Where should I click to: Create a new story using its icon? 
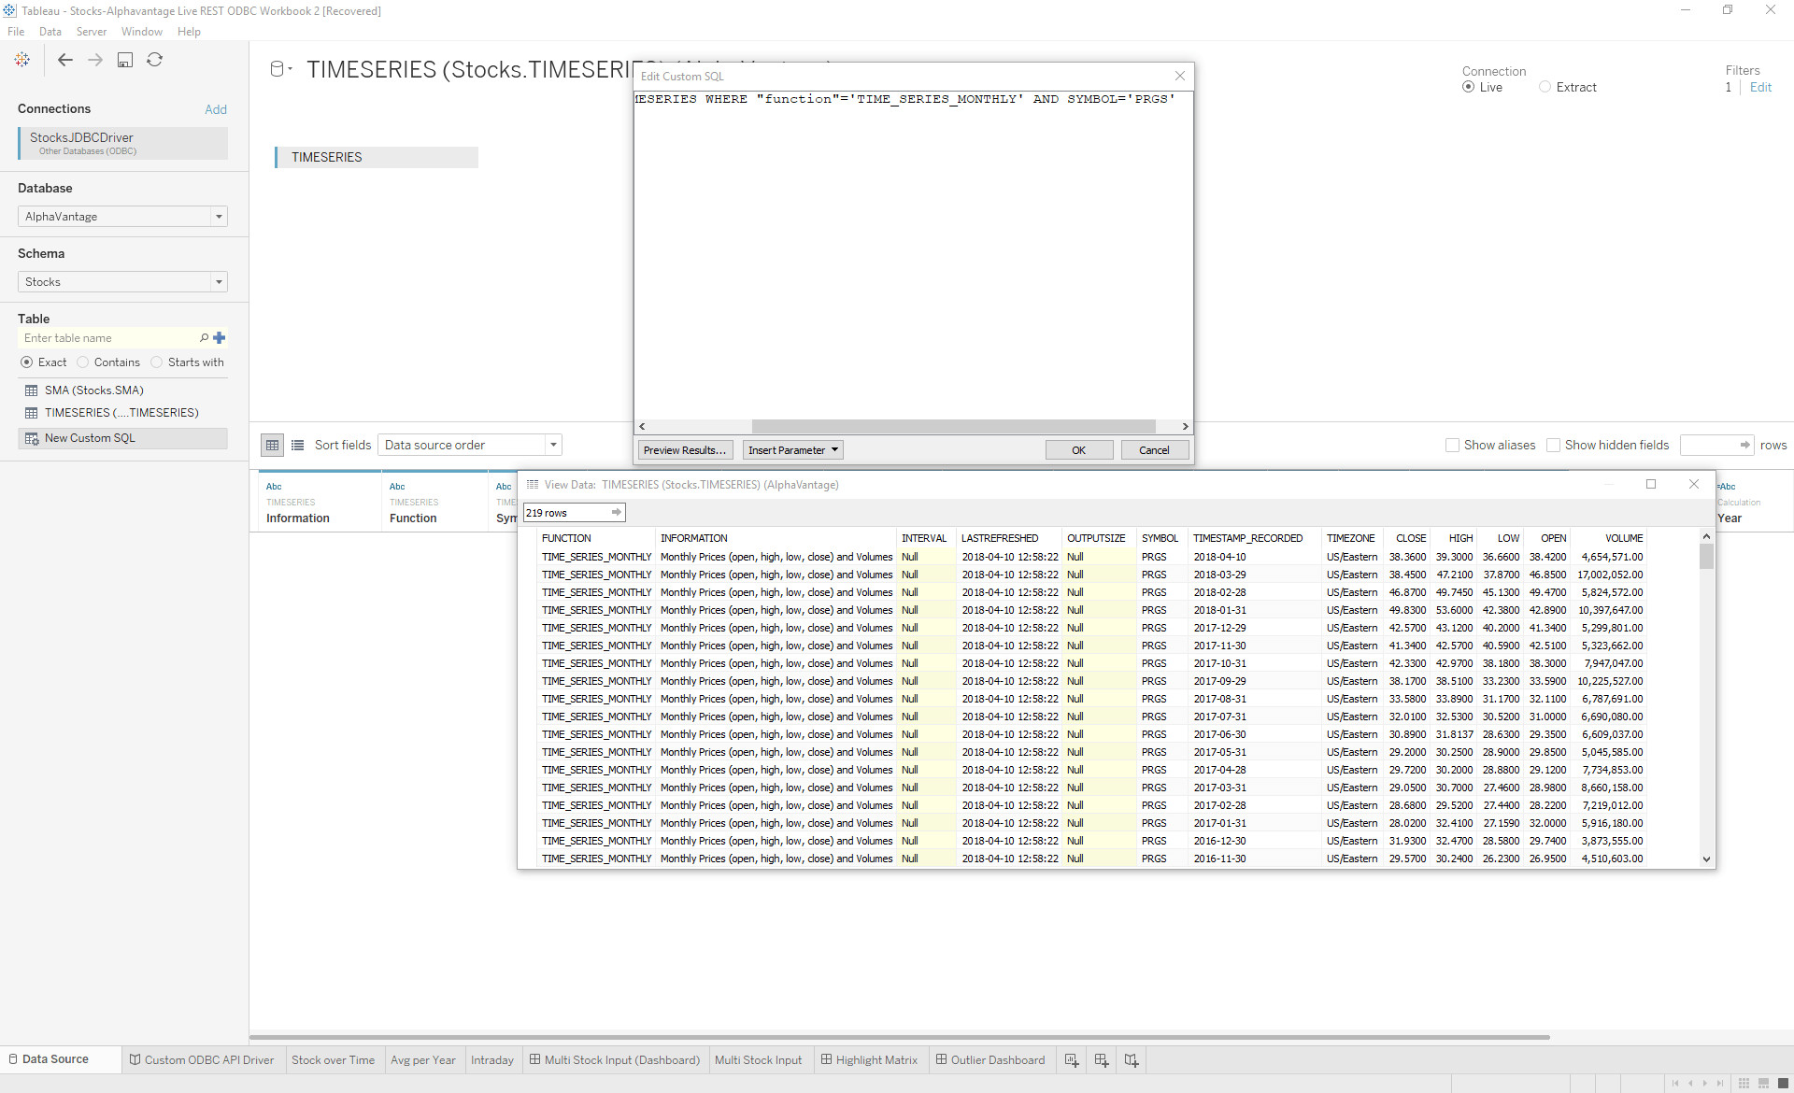[1132, 1059]
